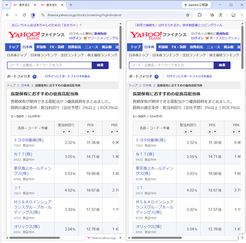The width and height of the screenshot is (246, 243).
Task: Click the right pane vertical scrollbar
Action: [242, 48]
